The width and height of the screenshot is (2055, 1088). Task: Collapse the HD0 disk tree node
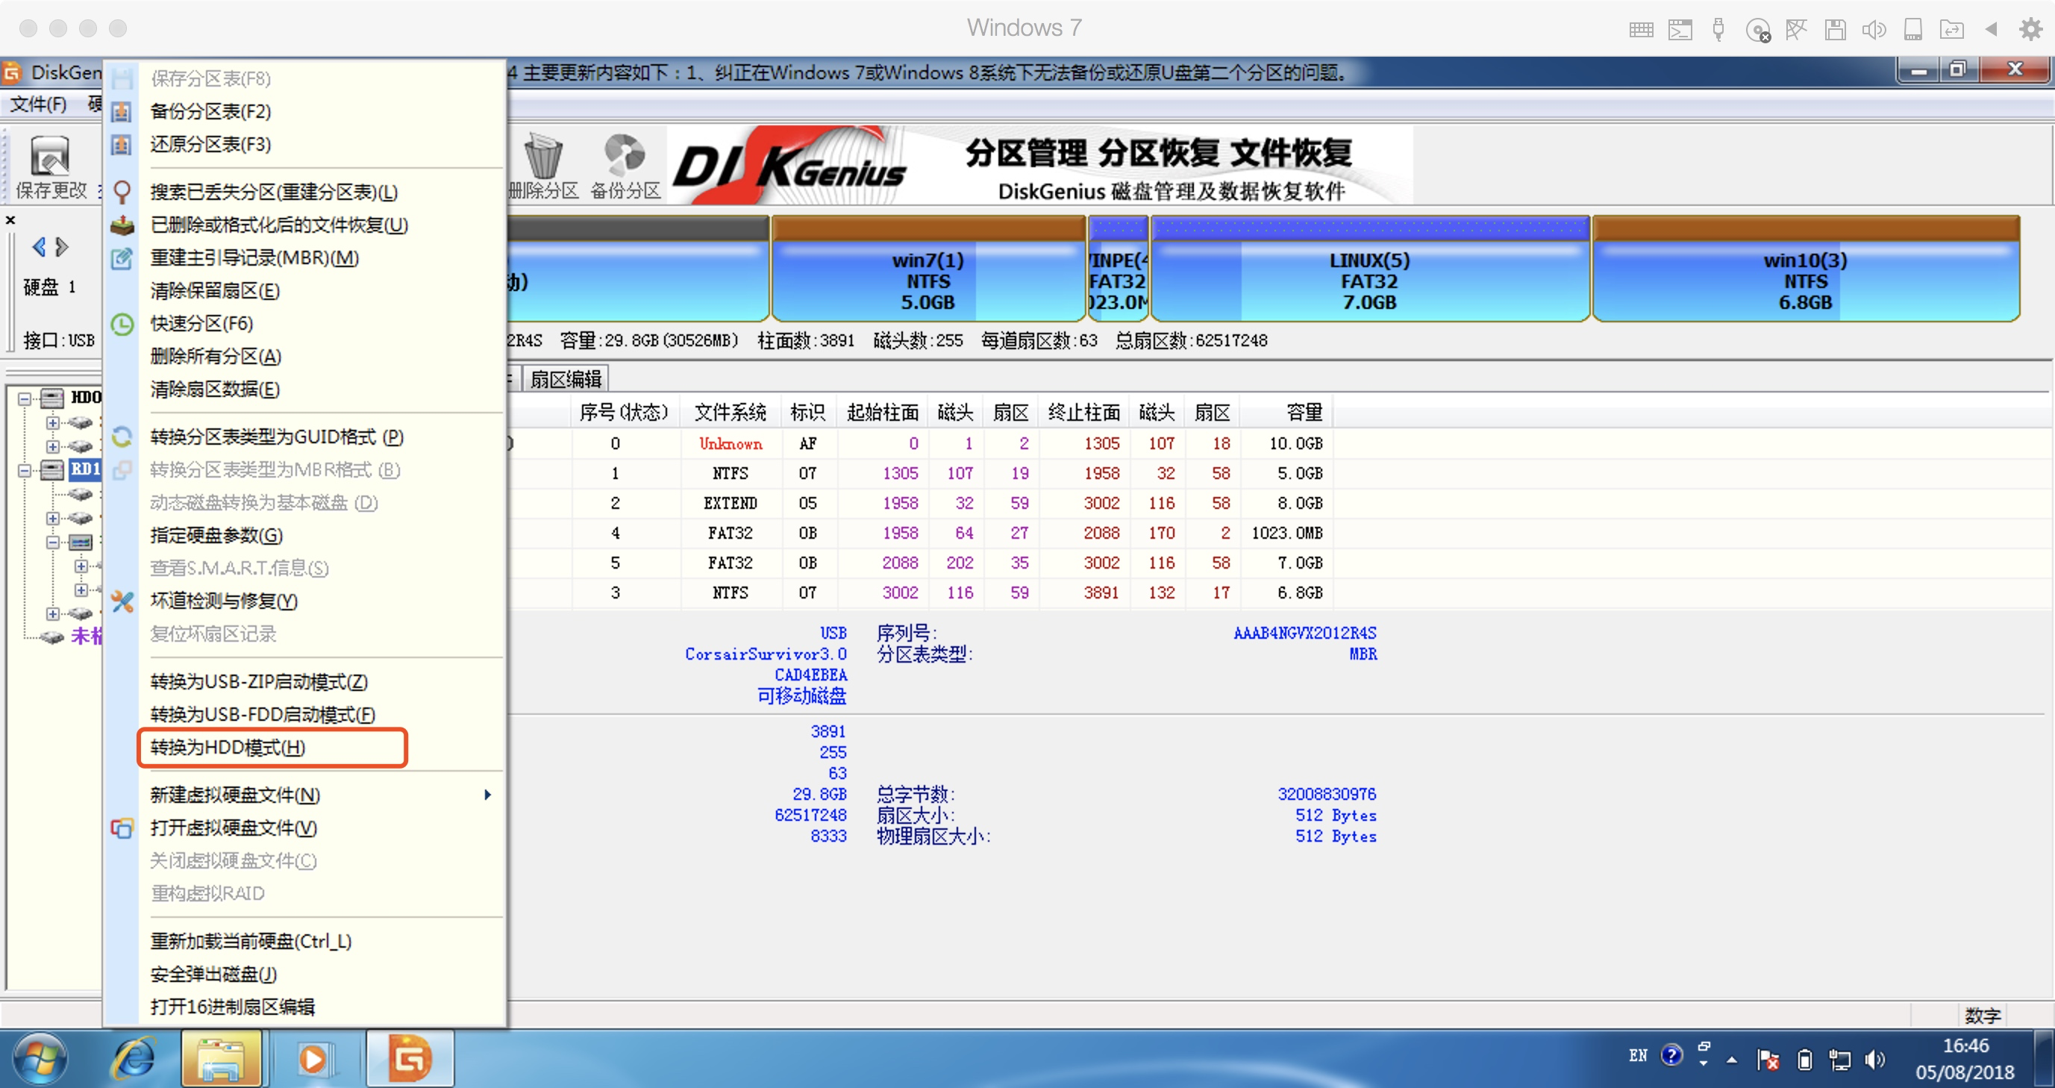[x=25, y=397]
